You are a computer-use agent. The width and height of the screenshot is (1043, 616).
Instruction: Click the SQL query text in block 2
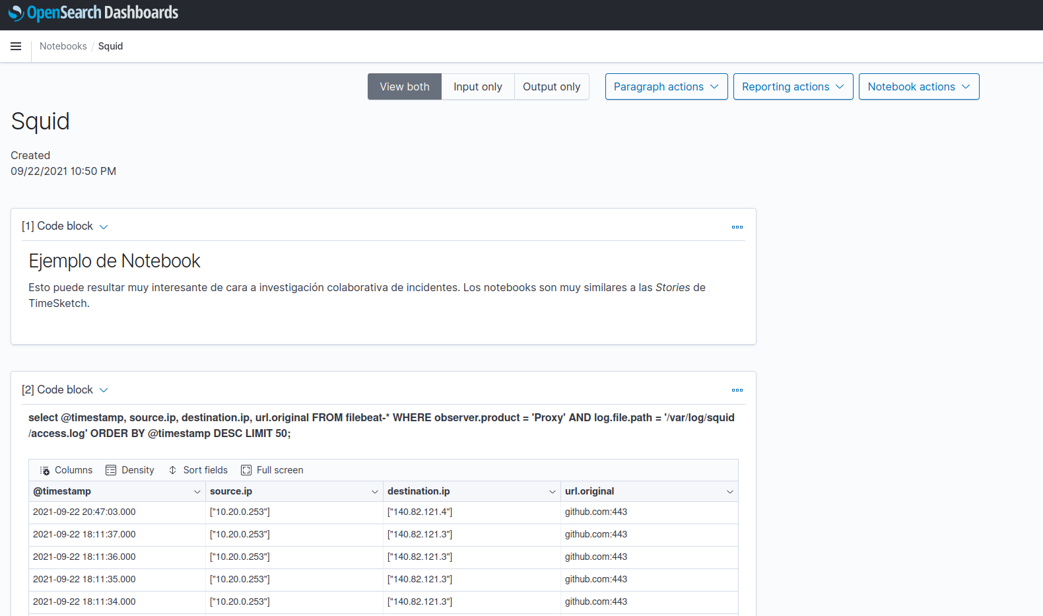point(381,425)
